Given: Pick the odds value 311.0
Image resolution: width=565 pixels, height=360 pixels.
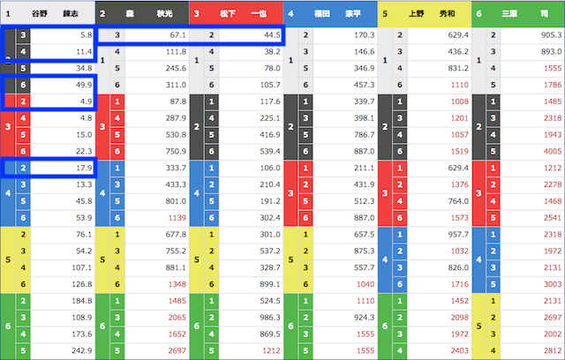Looking at the screenshot, I should click(x=176, y=85).
